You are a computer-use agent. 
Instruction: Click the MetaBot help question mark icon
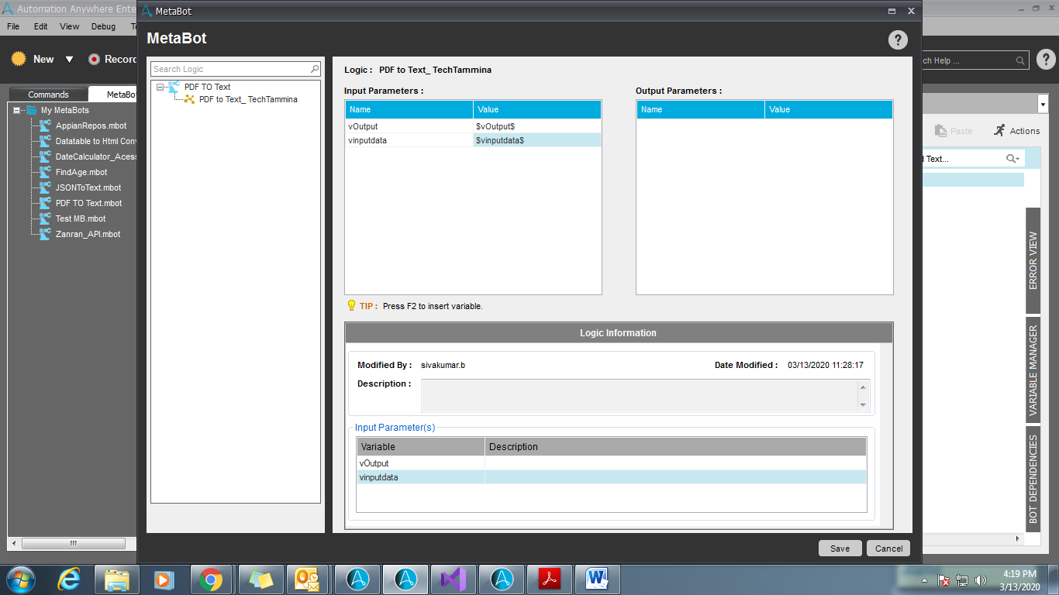(x=898, y=40)
